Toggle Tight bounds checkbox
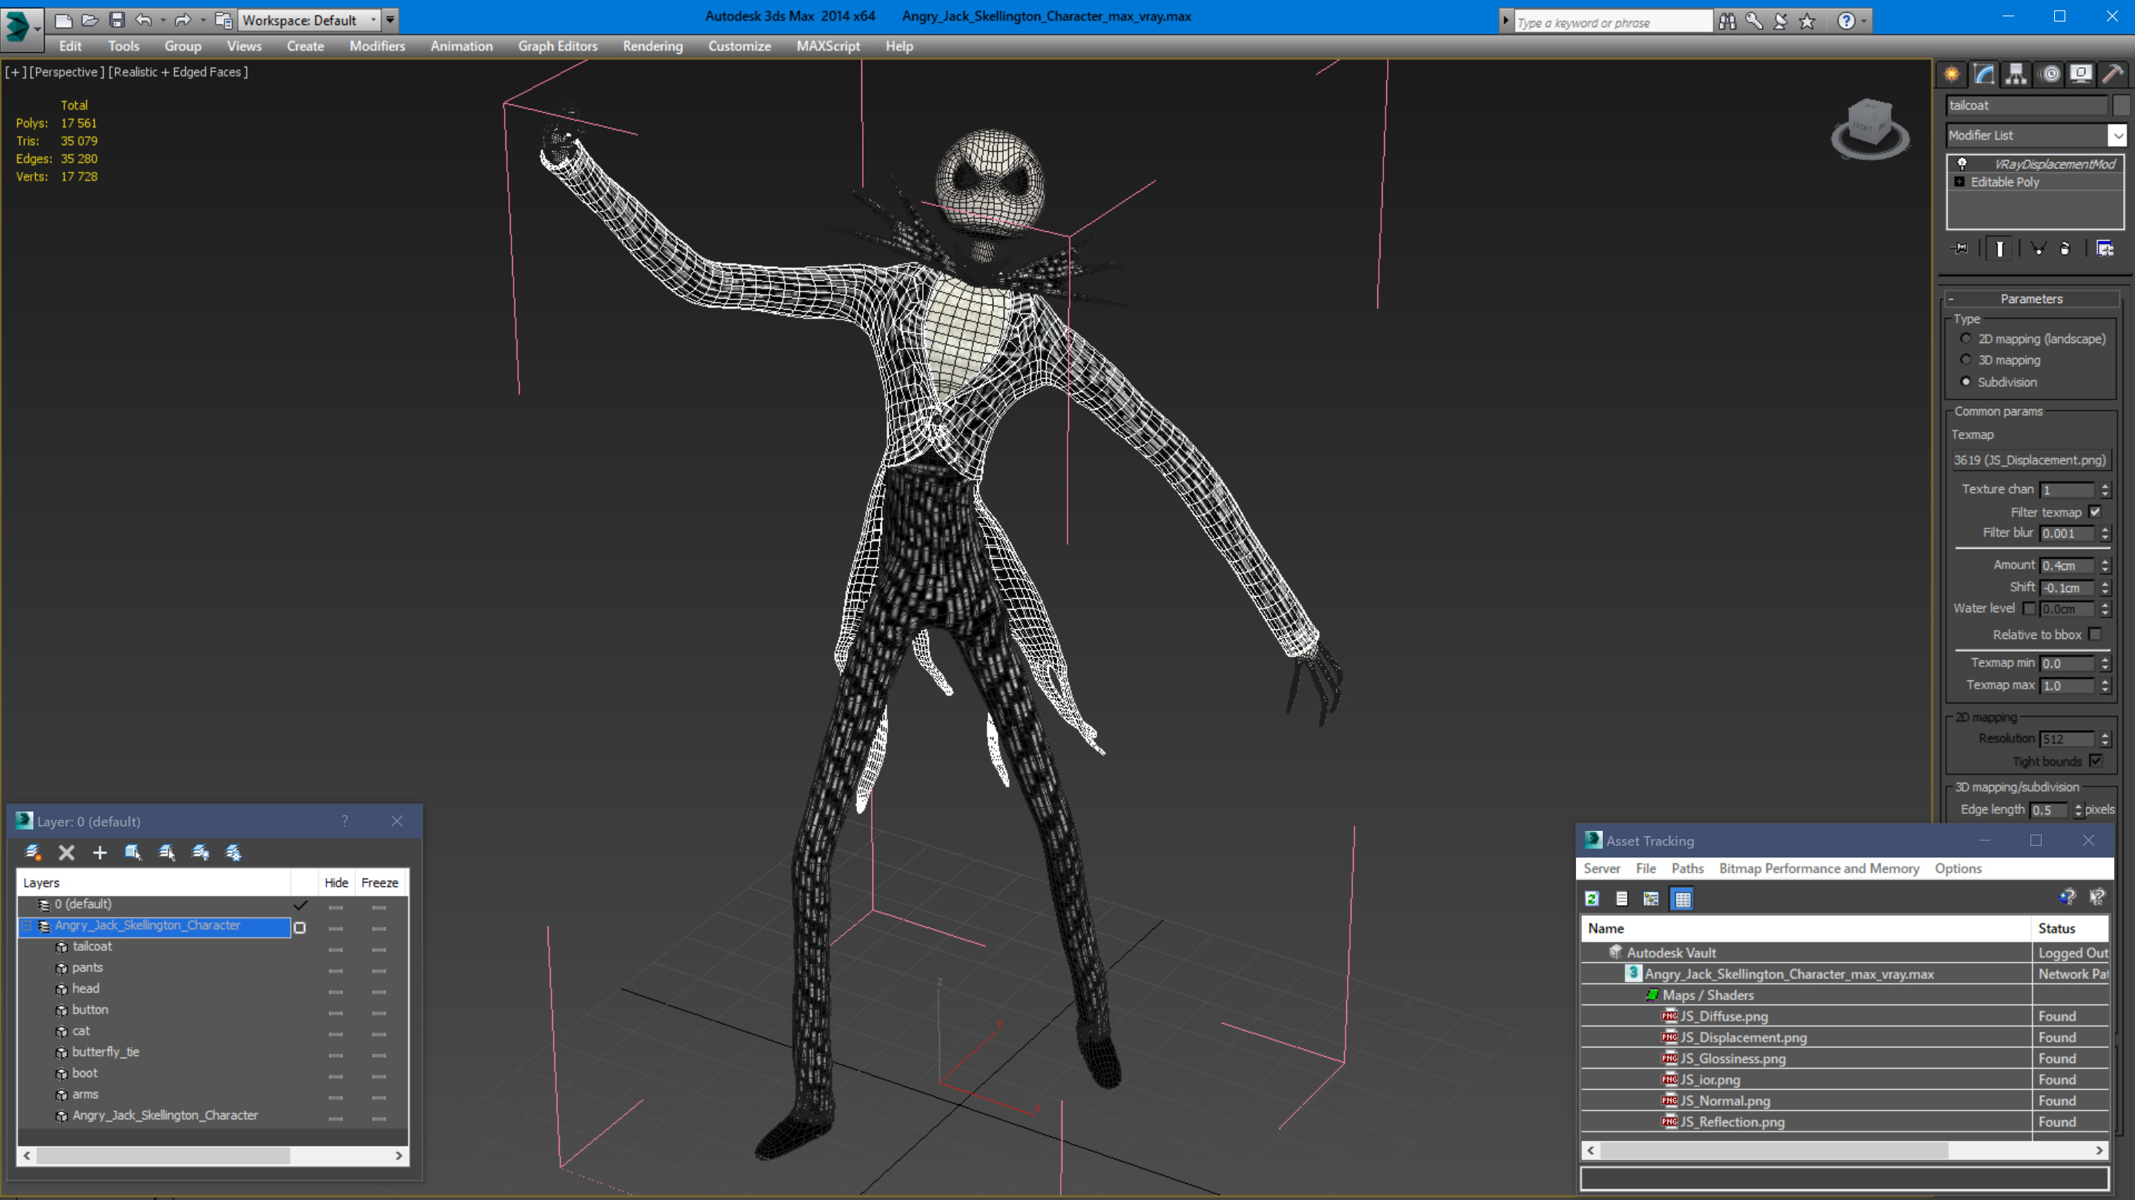The width and height of the screenshot is (2135, 1200). pos(2095,760)
